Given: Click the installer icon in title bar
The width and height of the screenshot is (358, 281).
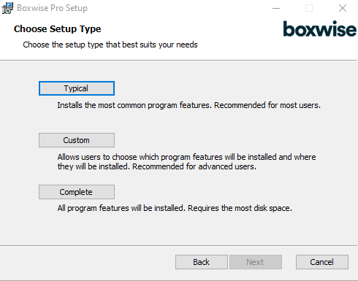Looking at the screenshot, I should (7, 8).
